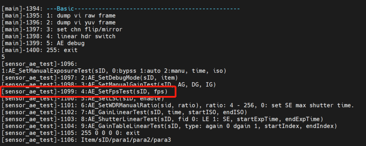Select 'set chn flip/mirror' menu line
The width and height of the screenshot is (366, 146).
[x=62, y=30]
